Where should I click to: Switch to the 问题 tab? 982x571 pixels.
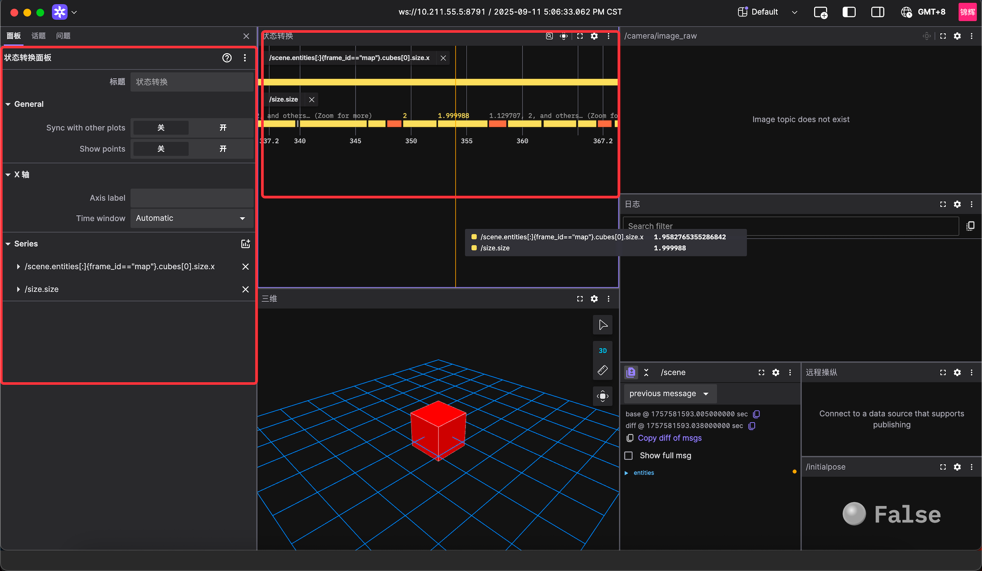pos(63,36)
